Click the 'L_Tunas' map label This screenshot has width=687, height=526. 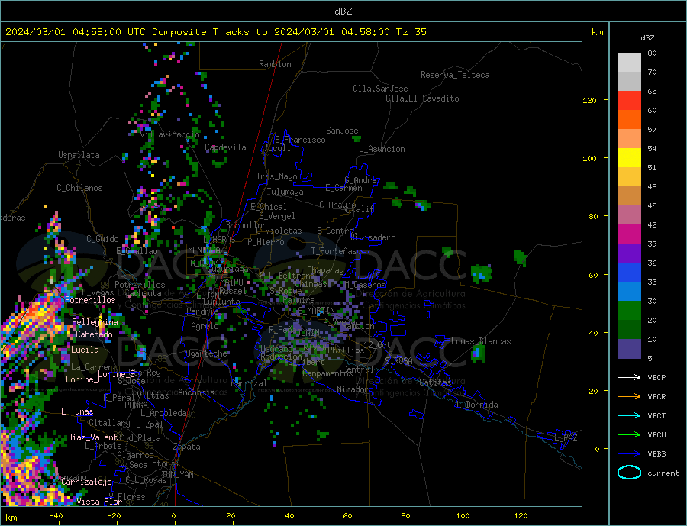77,411
